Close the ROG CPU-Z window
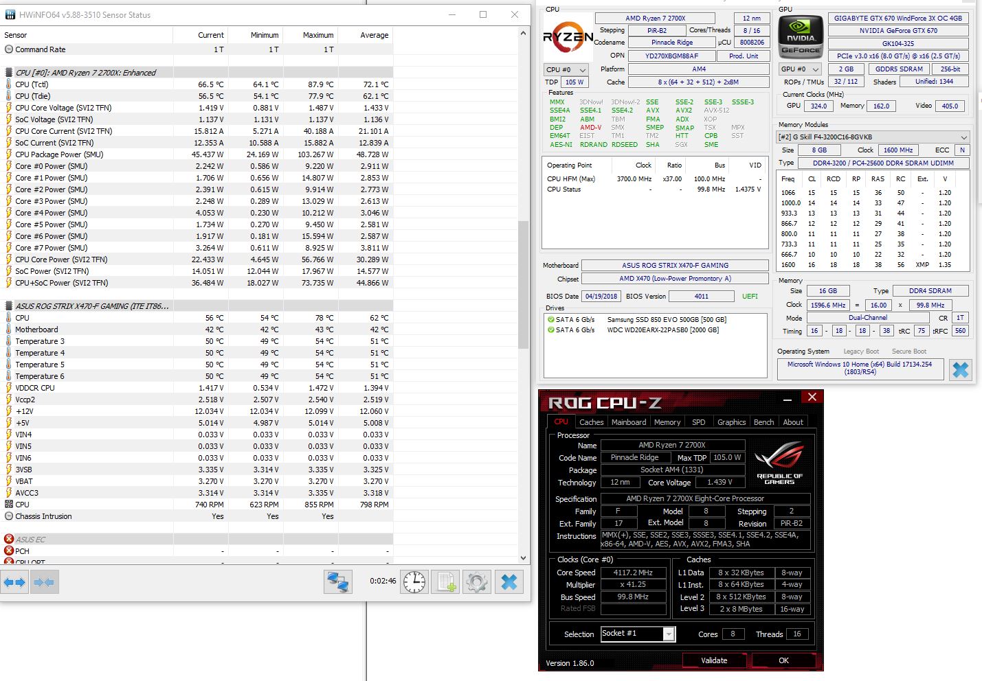982x681 pixels. 812,397
